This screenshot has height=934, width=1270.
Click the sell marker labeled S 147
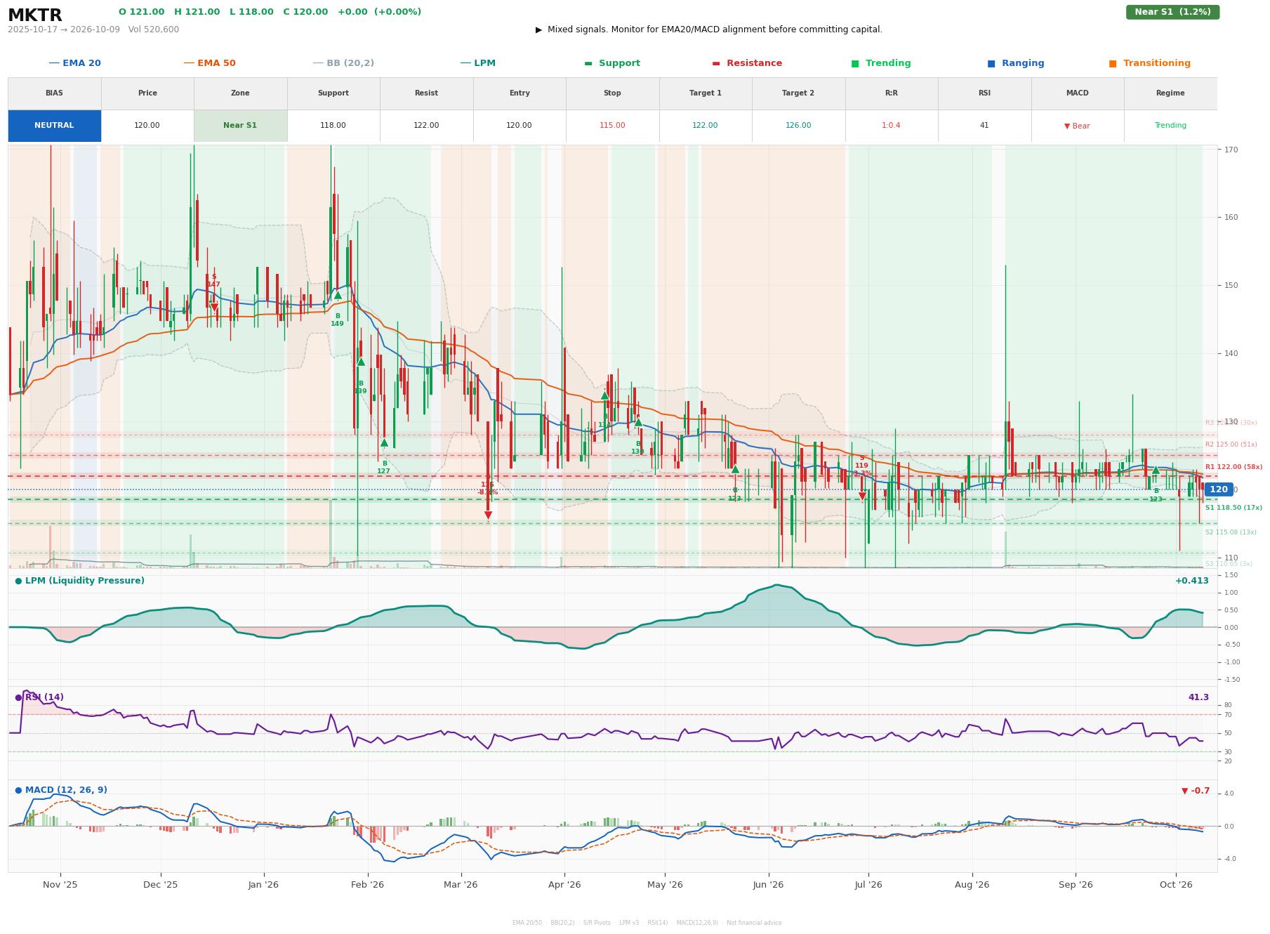[213, 307]
